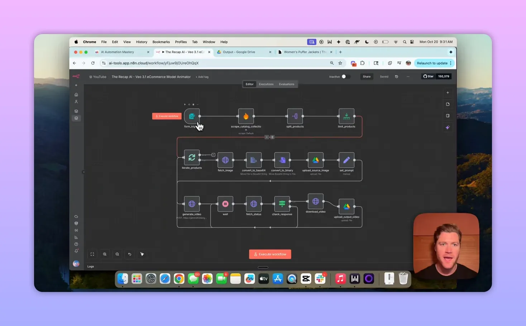Collapse the left sidebar with the chevron
The height and width of the screenshot is (326, 526).
click(x=83, y=172)
